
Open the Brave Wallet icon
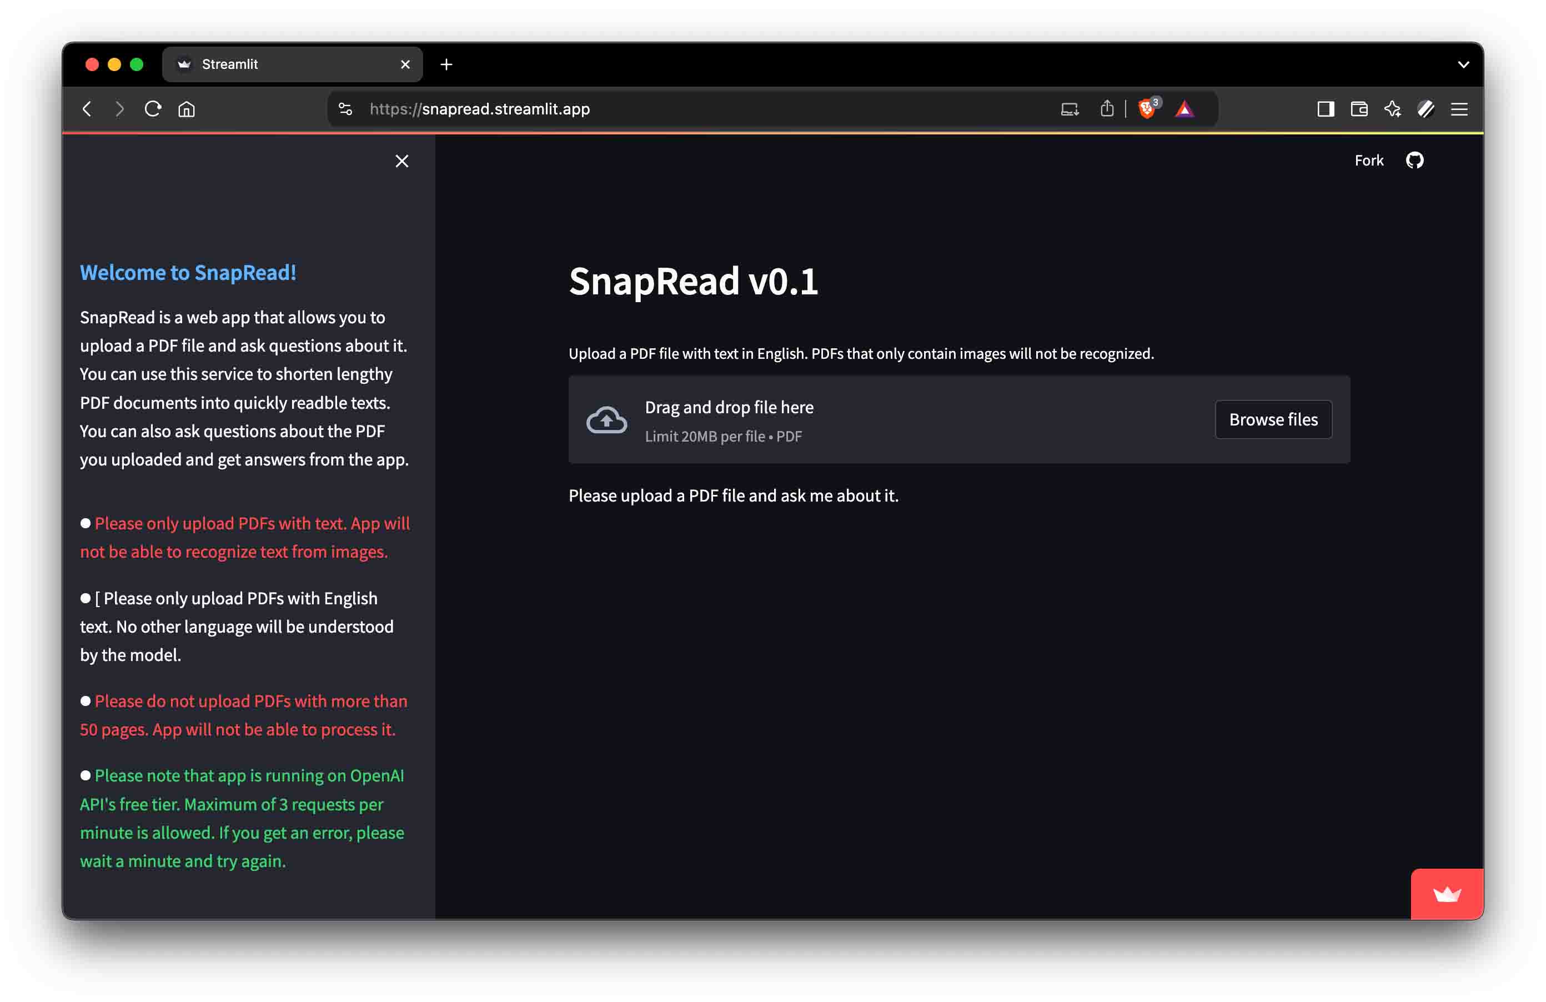click(x=1359, y=109)
